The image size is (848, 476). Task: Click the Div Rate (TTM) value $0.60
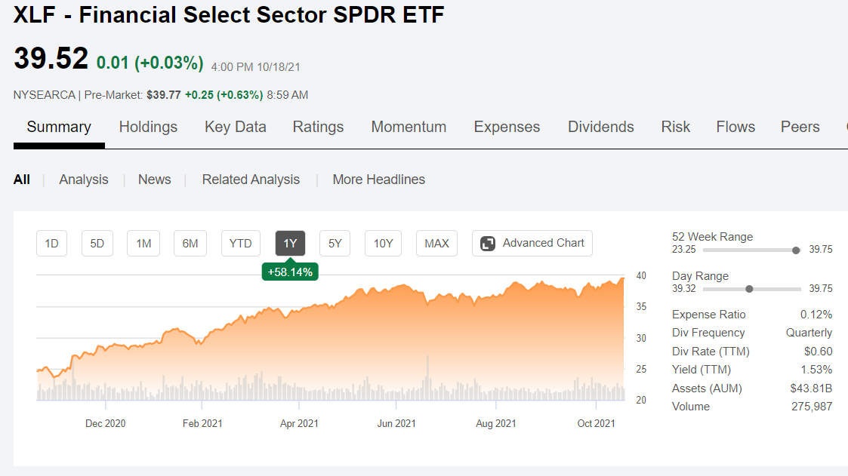(x=819, y=352)
